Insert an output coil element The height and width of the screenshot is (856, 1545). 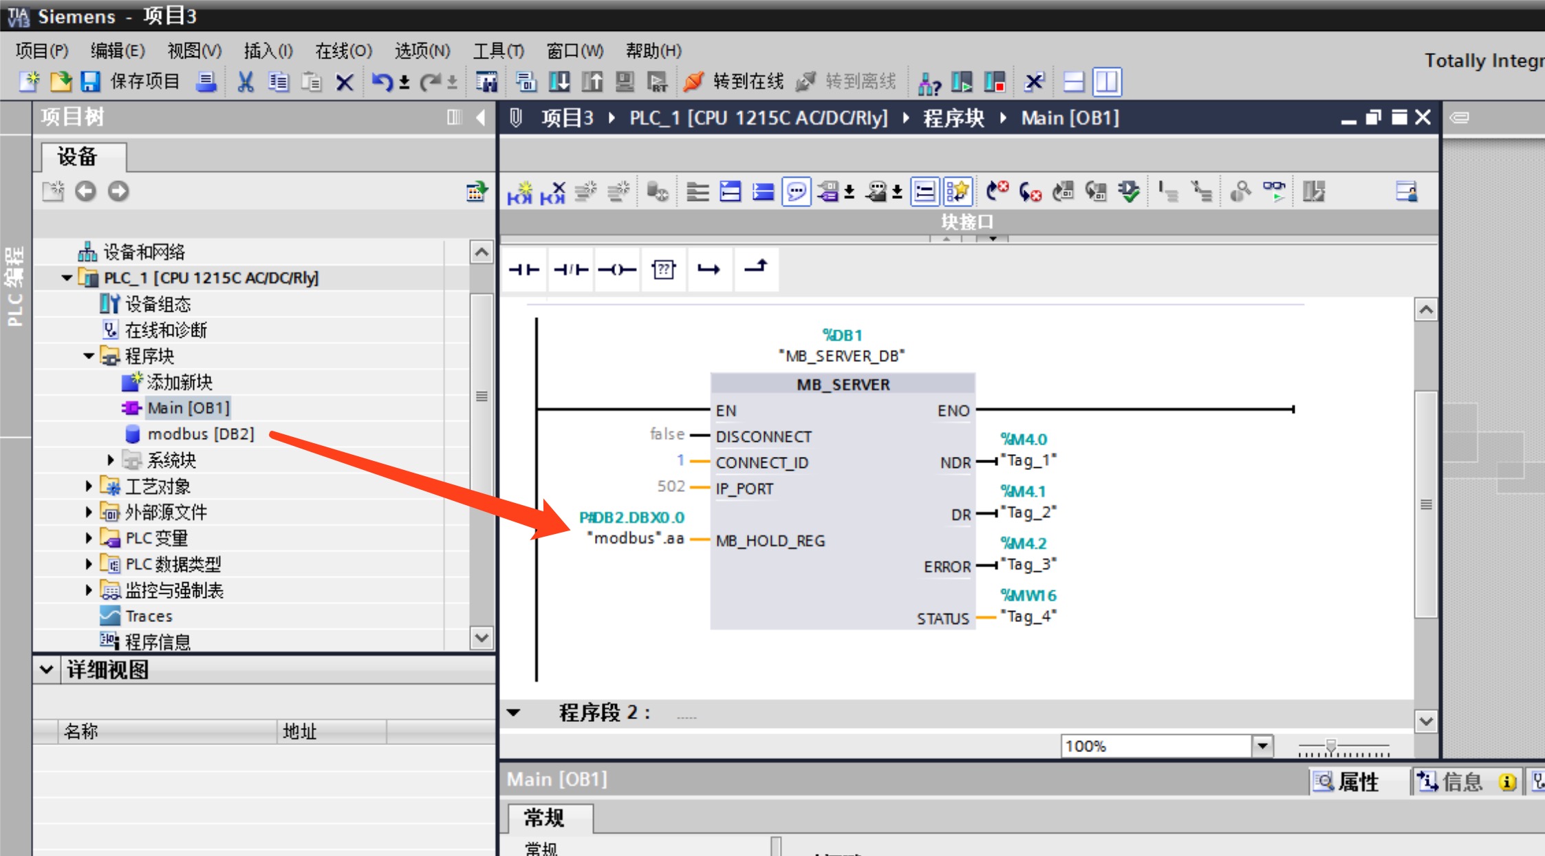(x=617, y=270)
